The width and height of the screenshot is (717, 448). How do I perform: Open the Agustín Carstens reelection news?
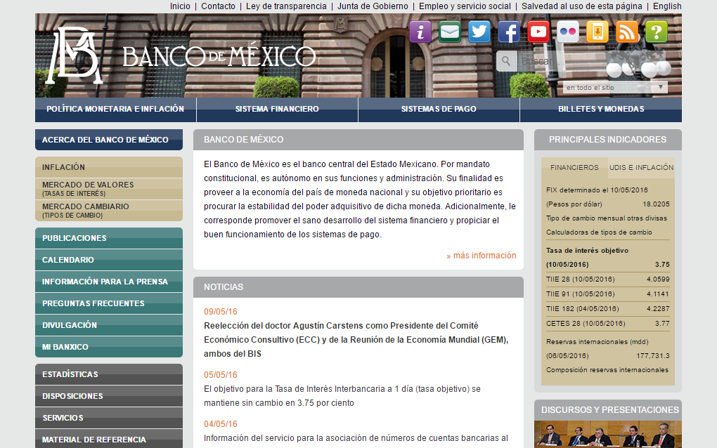point(356,340)
